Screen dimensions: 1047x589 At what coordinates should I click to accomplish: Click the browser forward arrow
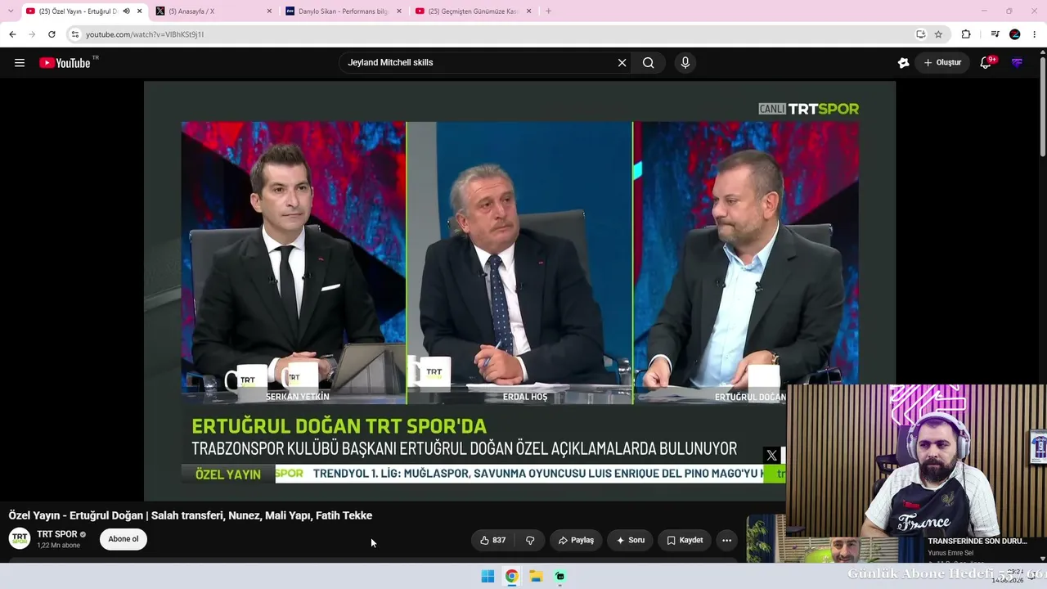coord(32,34)
